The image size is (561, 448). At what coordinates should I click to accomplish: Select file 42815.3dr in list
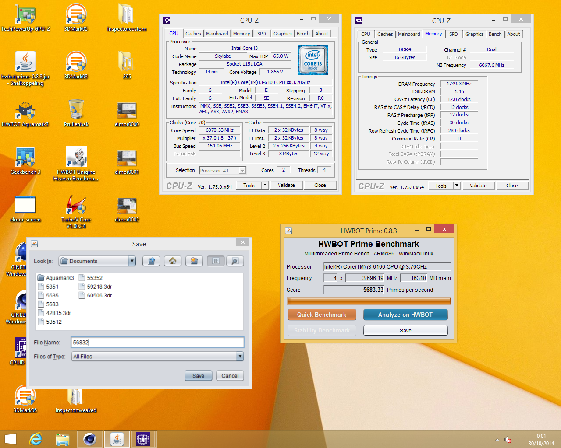[54, 313]
